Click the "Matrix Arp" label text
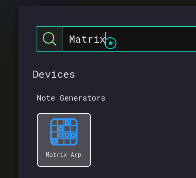The image size is (196, 178). [63, 155]
